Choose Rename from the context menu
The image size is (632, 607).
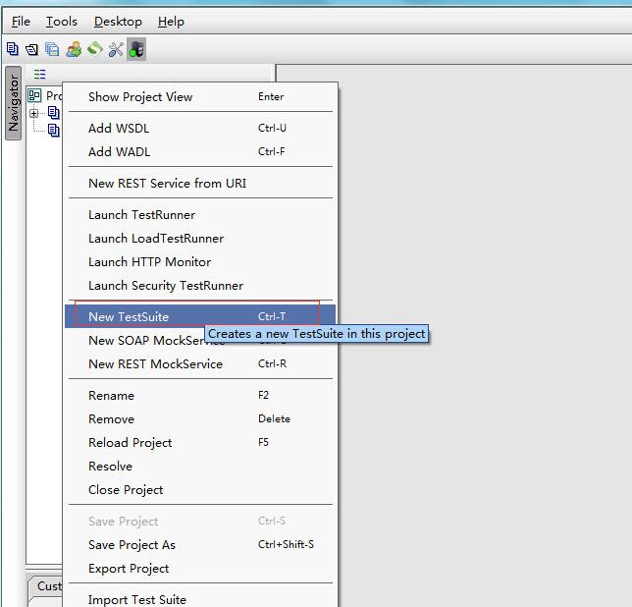[200, 395]
